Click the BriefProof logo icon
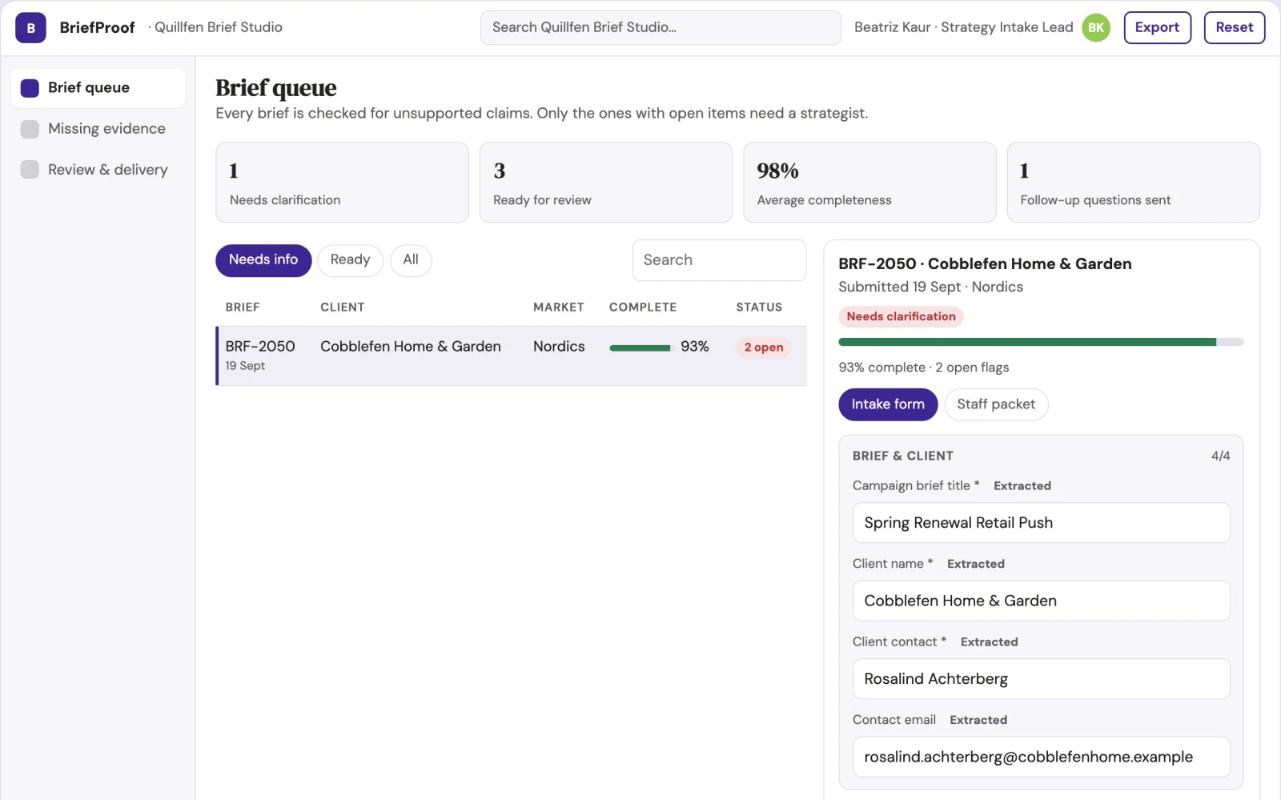 click(x=30, y=28)
